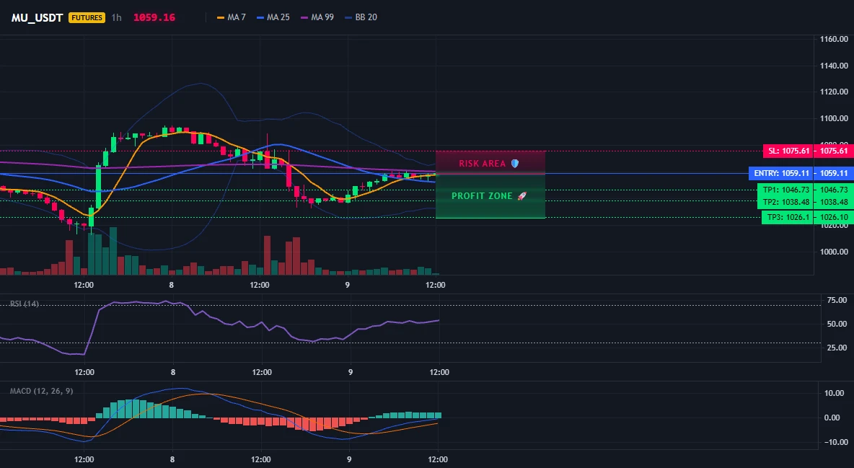The image size is (854, 468).
Task: Click the MACD (12, 26, 9) indicator title
Action: tap(41, 391)
